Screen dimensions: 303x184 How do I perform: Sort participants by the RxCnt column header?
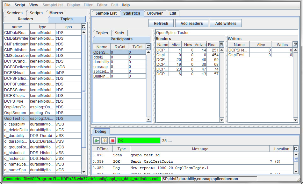pyautogui.click(x=120, y=47)
